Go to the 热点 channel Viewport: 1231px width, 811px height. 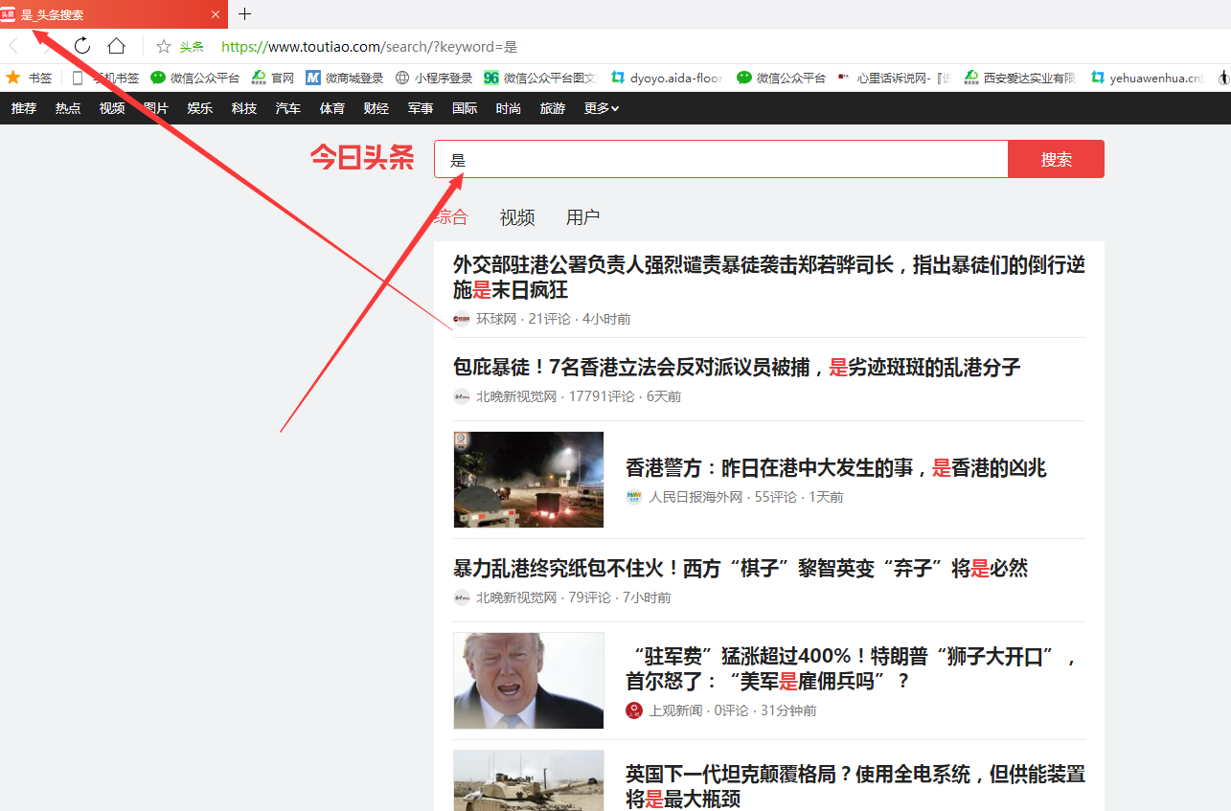[68, 108]
